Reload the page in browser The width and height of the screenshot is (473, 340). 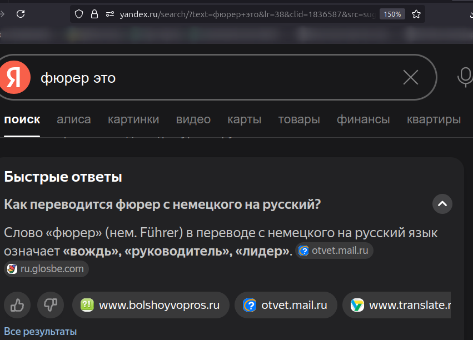pos(20,14)
